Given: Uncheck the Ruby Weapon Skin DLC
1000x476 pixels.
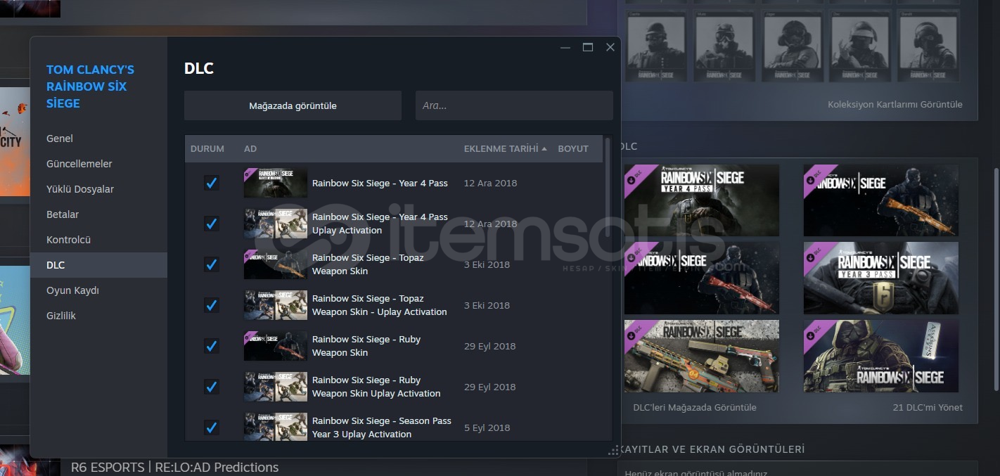Looking at the screenshot, I should tap(211, 346).
